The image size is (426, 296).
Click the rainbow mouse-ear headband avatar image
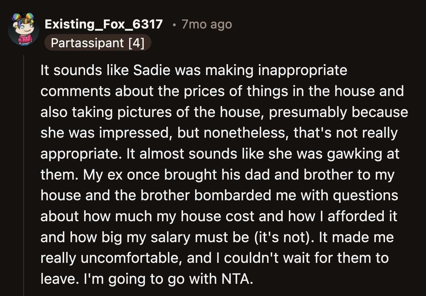click(23, 19)
